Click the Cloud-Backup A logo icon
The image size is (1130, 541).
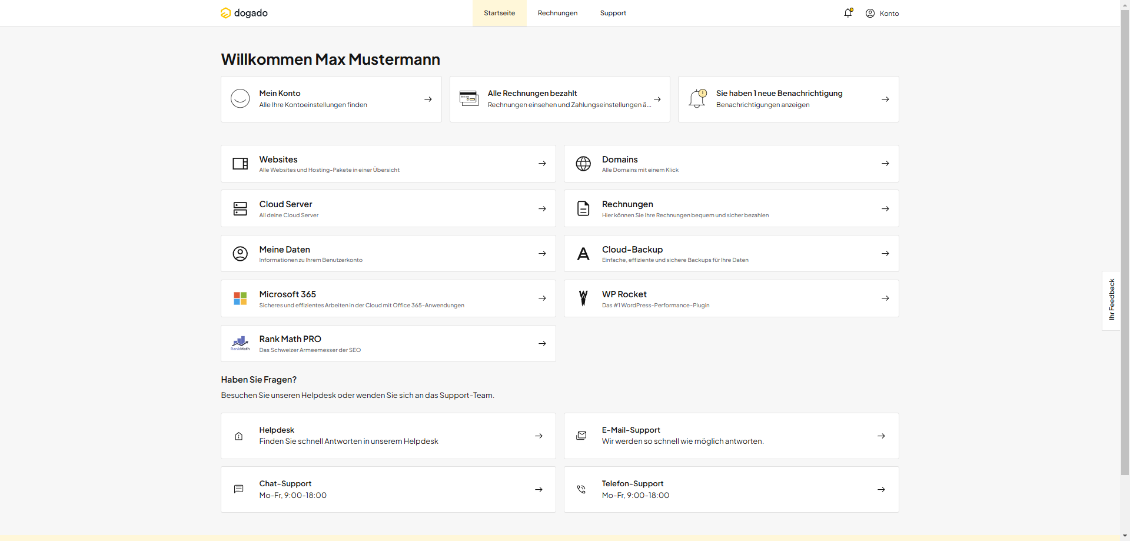[x=583, y=254]
